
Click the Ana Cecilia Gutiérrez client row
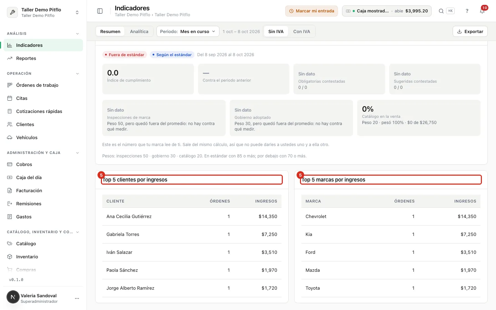(x=192, y=216)
